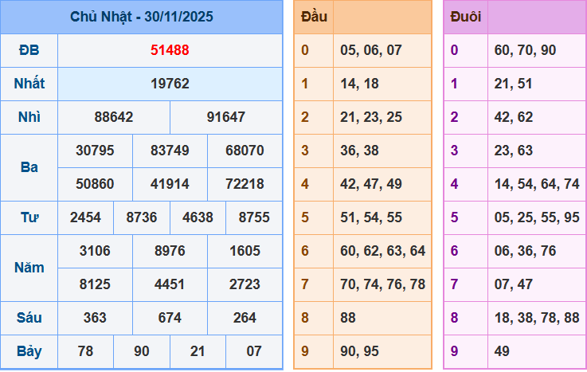Viewport: 587px width, 372px height.
Task: Click the Đầu column header
Action: tap(314, 17)
